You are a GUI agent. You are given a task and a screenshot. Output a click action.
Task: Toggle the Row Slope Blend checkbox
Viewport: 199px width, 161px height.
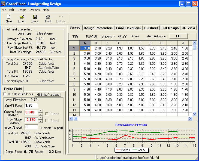coord(47,120)
